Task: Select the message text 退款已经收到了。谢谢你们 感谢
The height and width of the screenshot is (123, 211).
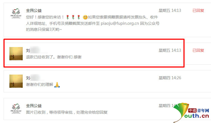Action: tap(54, 57)
